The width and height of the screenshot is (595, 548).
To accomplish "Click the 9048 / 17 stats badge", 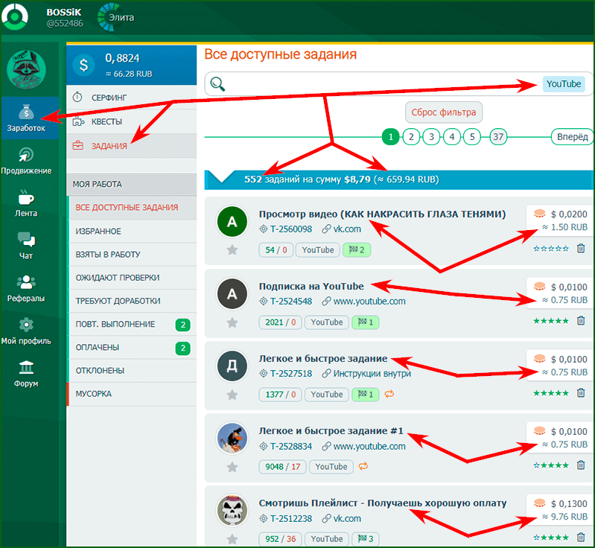I will (x=282, y=466).
